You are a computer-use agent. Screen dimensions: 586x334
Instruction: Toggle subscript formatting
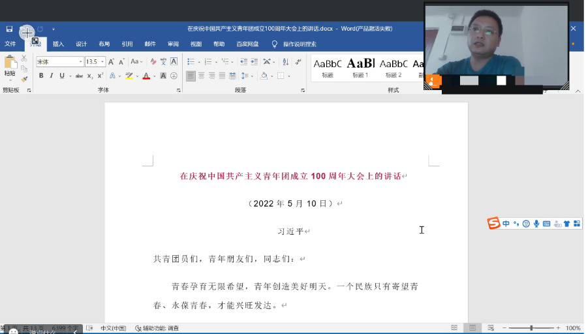[x=90, y=76]
